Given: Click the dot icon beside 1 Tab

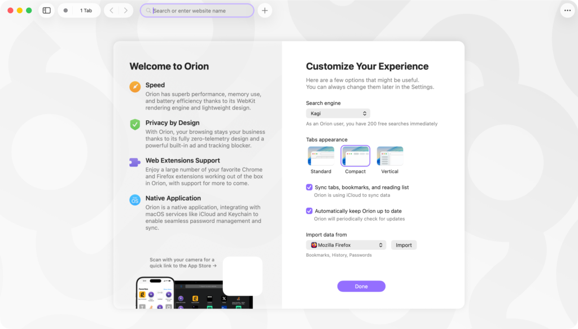Looking at the screenshot, I should (65, 10).
